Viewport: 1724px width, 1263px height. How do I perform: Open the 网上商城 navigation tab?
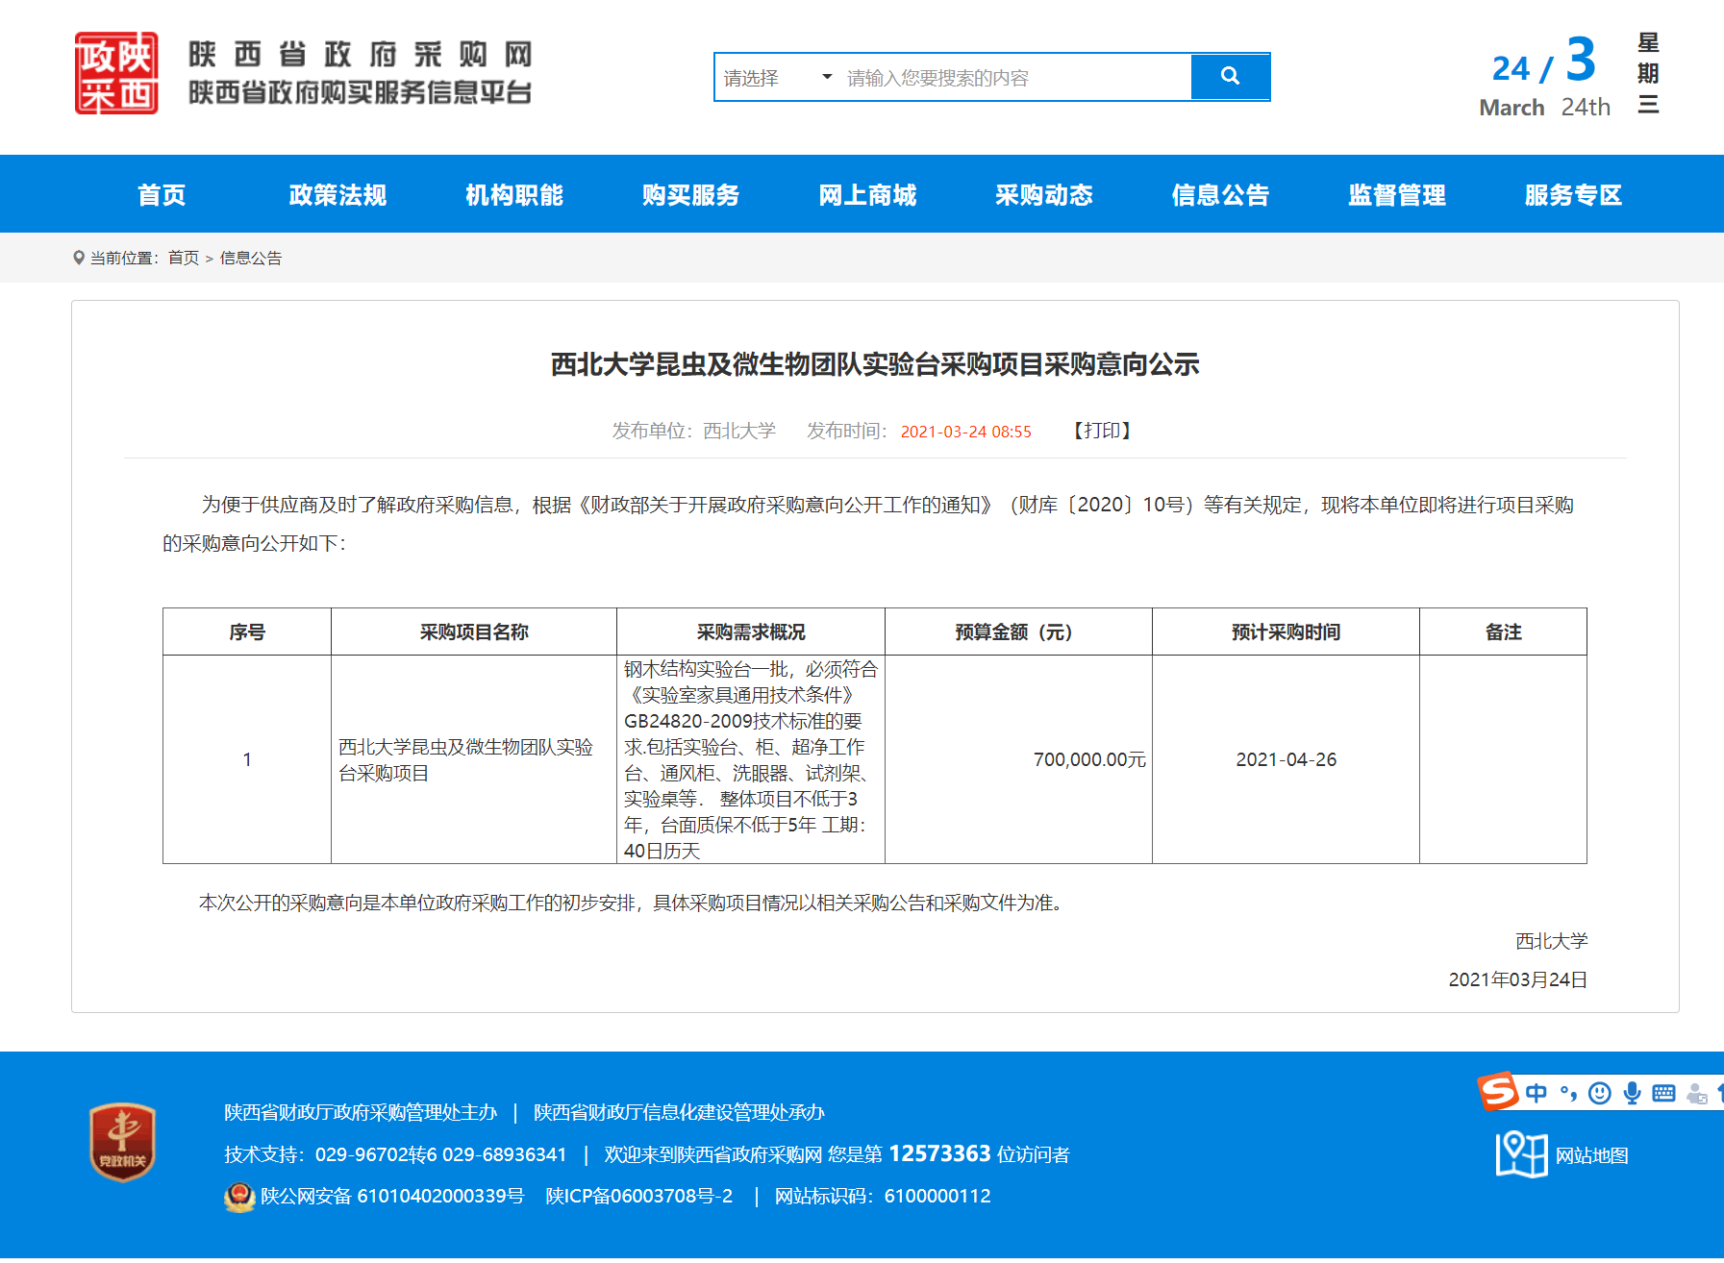click(x=867, y=195)
